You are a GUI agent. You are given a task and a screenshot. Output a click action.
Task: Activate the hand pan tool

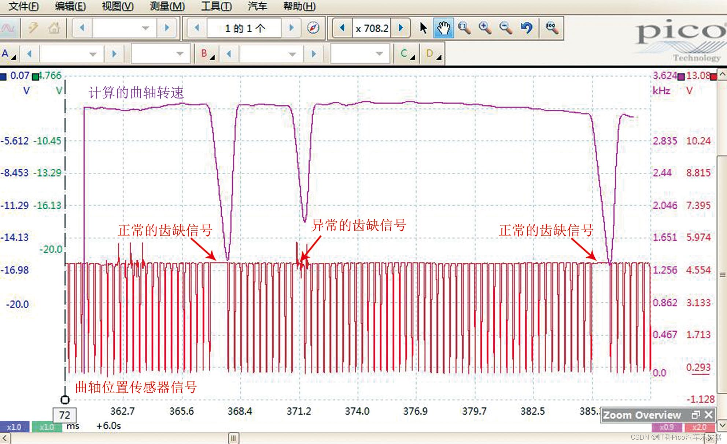coord(443,28)
